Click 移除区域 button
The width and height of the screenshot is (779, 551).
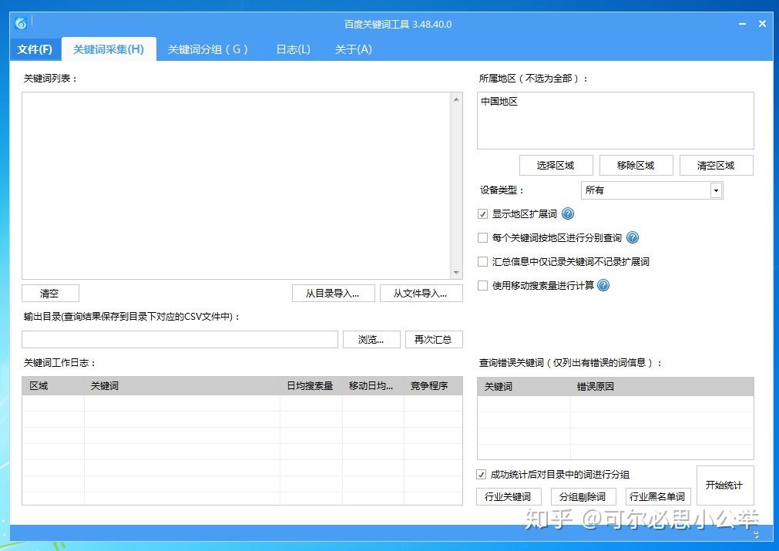[636, 166]
